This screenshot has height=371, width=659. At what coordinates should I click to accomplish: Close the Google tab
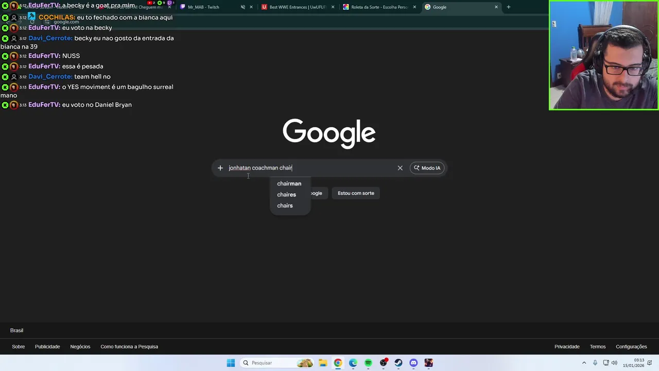click(x=496, y=7)
